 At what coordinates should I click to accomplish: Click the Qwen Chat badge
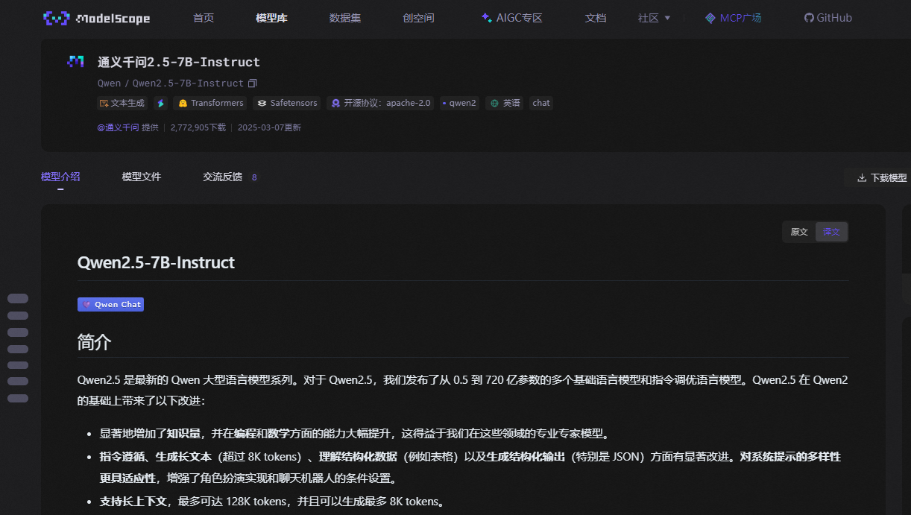[x=110, y=304]
